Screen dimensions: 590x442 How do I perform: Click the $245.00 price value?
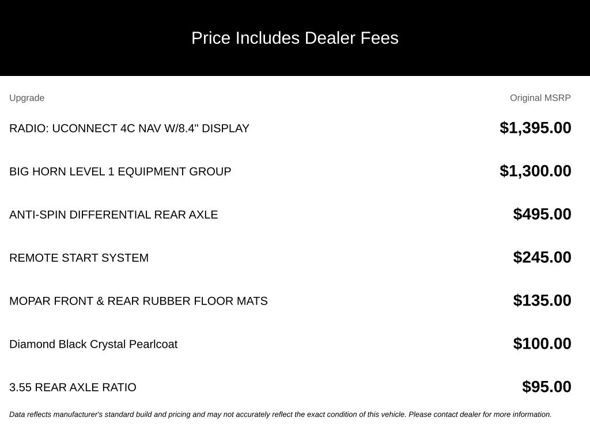(542, 257)
